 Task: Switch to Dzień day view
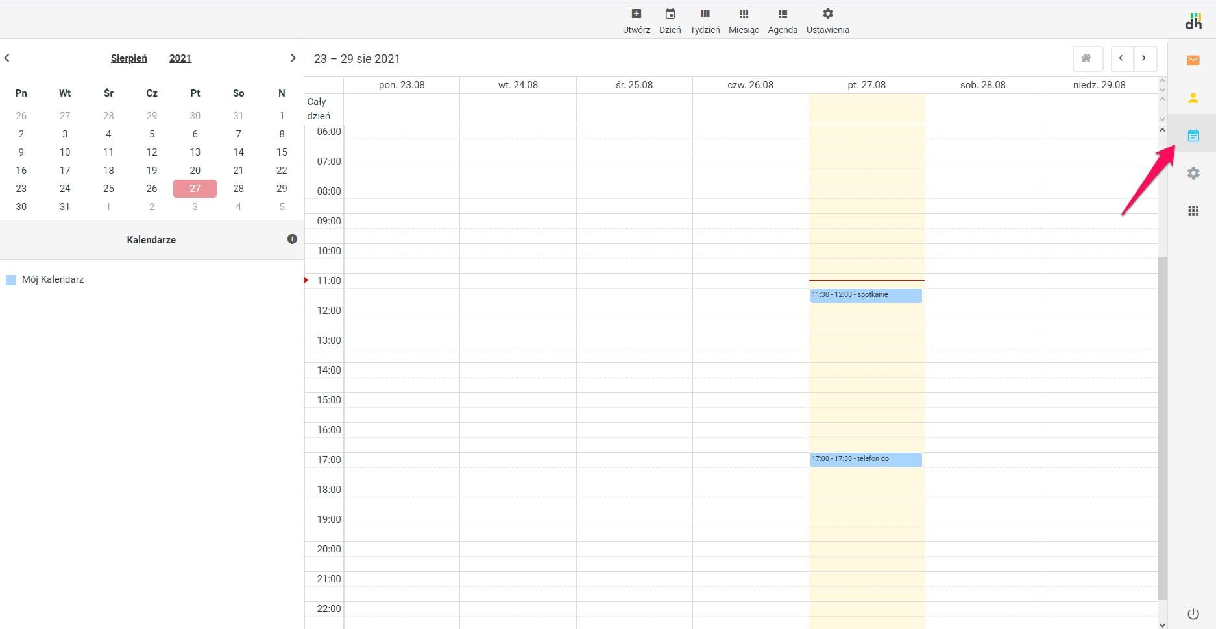(x=670, y=21)
